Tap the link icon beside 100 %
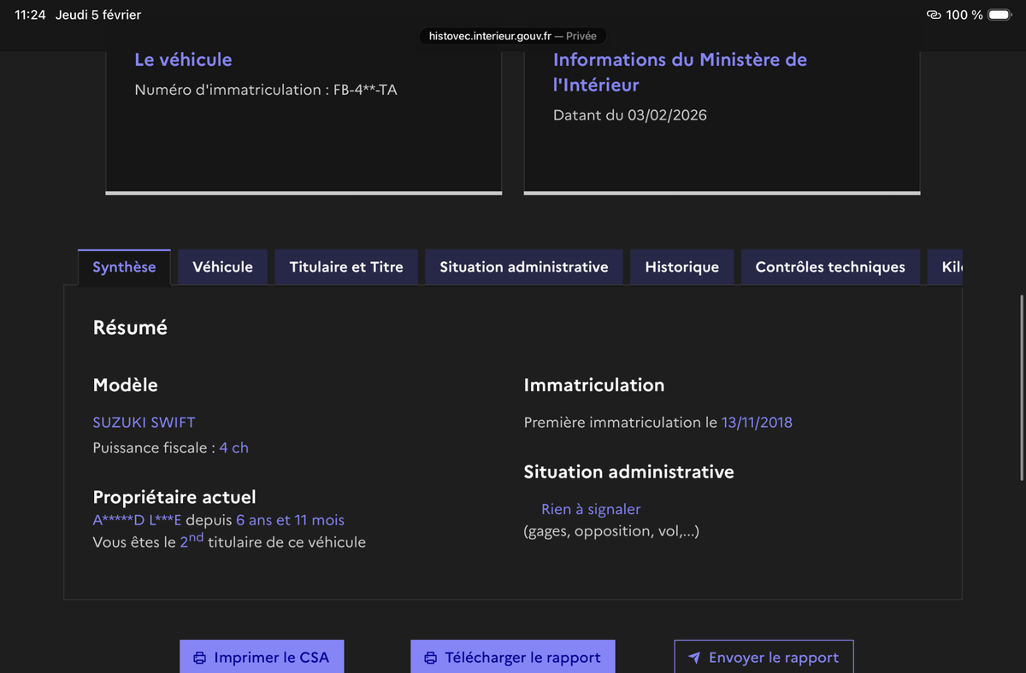1026x673 pixels. pyautogui.click(x=934, y=15)
